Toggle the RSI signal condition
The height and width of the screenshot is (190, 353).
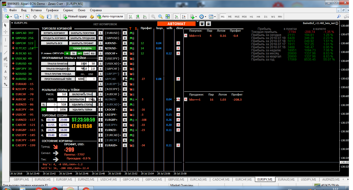coord(93,53)
